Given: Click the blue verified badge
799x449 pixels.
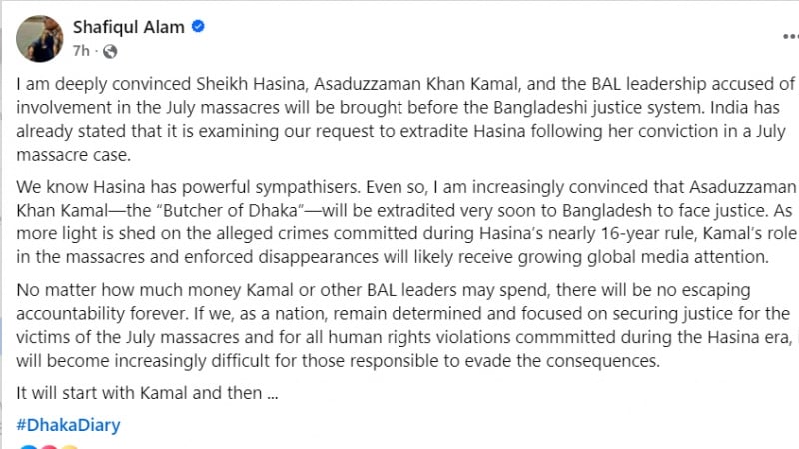Looking at the screenshot, I should [x=199, y=27].
